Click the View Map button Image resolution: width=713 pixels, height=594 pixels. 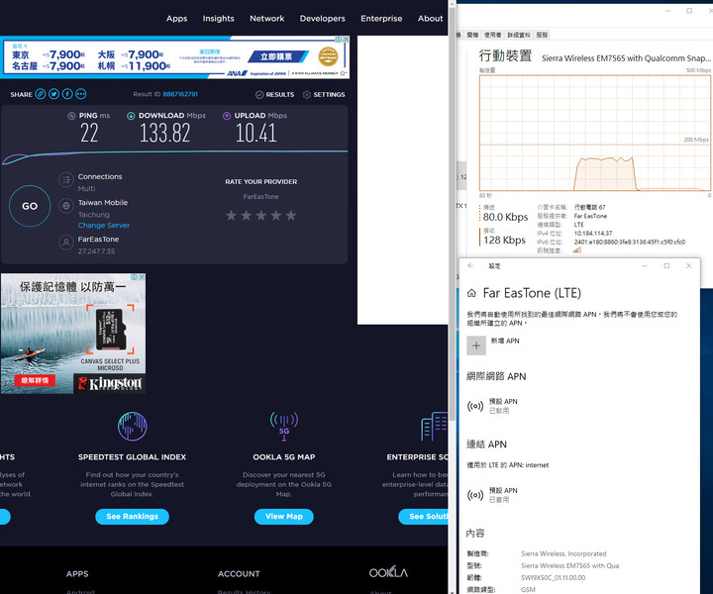[x=284, y=516]
